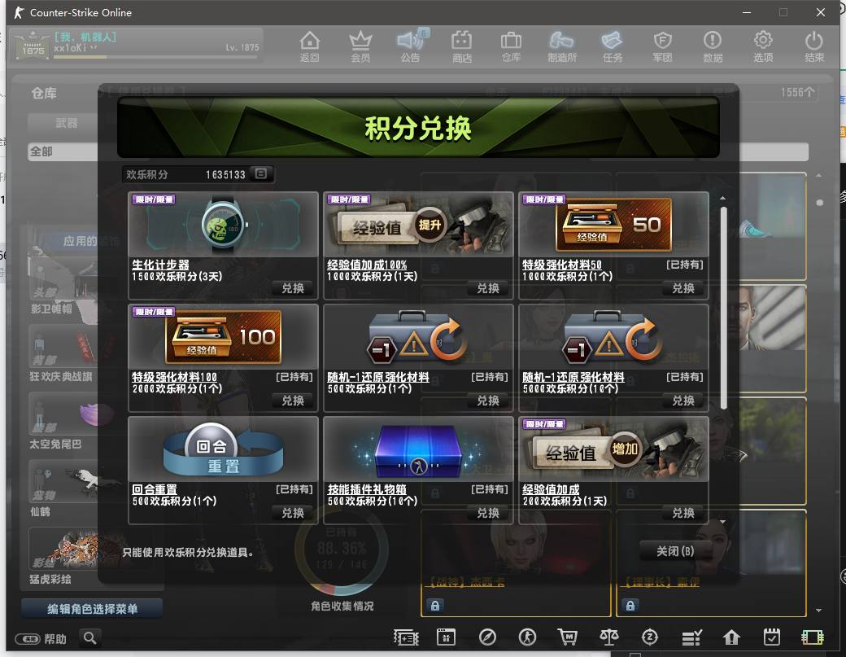Screen dimensions: 846x657
Task: Click the blue 技能插件礼物箱 box thumbnail
Action: click(419, 449)
